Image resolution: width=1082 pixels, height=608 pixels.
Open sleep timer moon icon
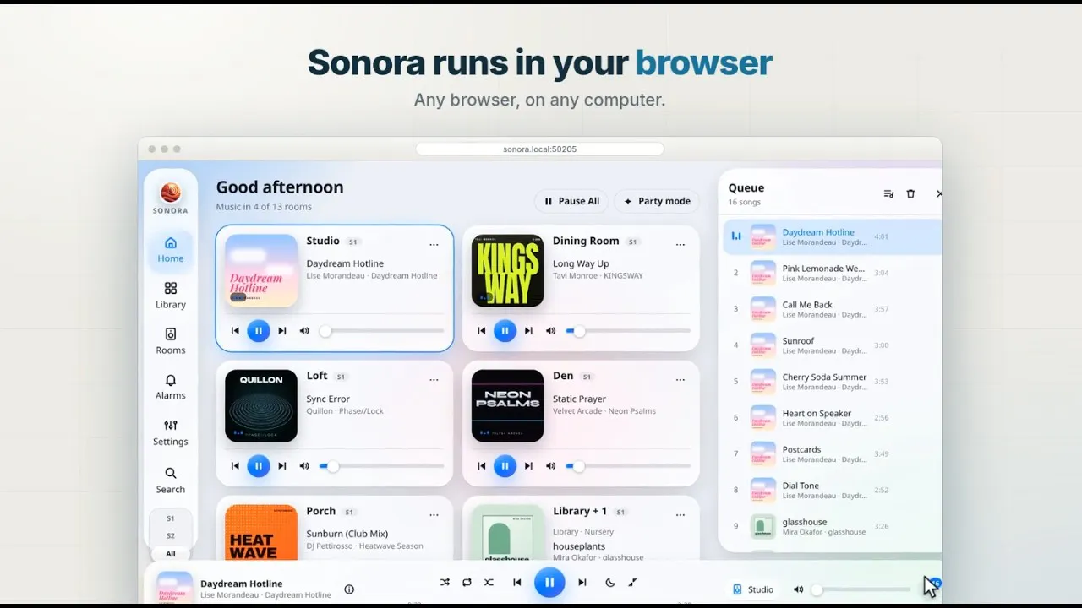610,582
